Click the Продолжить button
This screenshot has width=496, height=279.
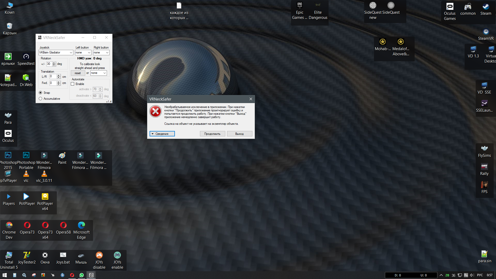[212, 134]
